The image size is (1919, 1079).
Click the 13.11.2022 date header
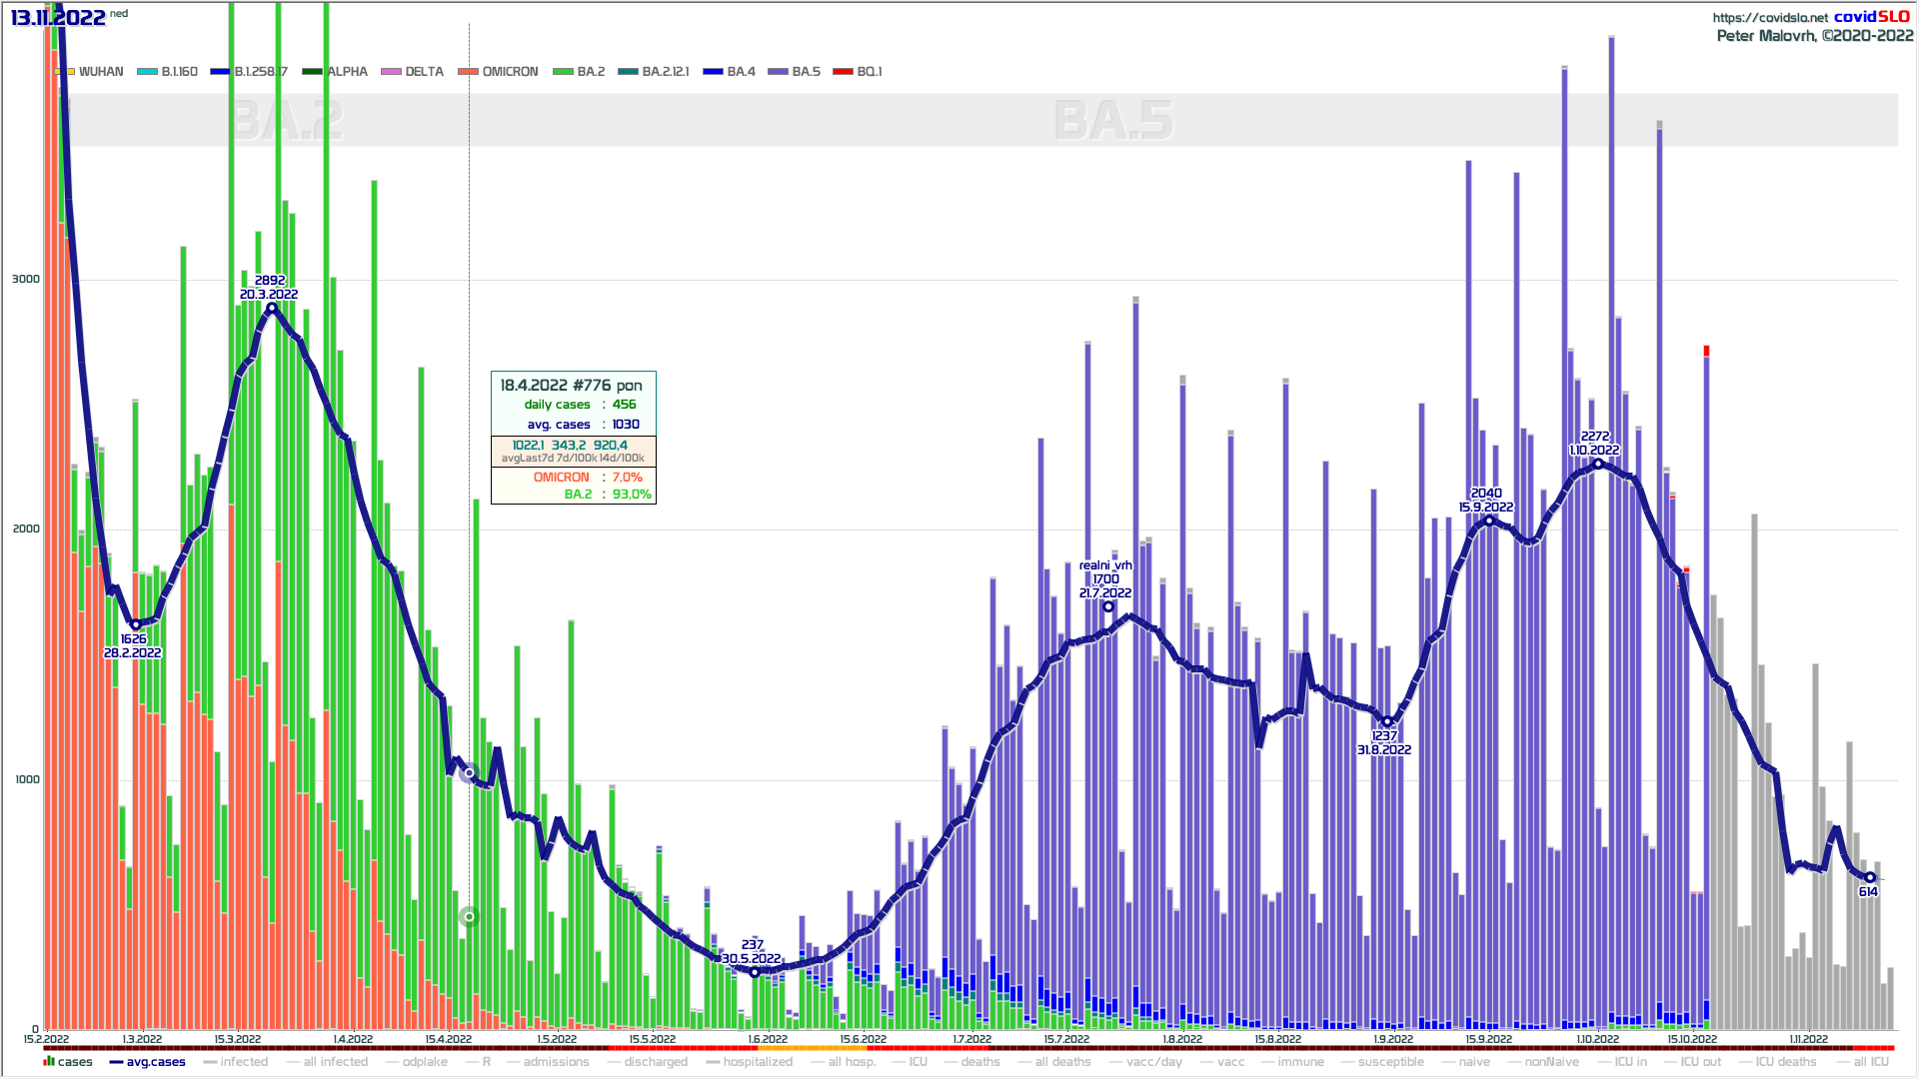click(58, 17)
